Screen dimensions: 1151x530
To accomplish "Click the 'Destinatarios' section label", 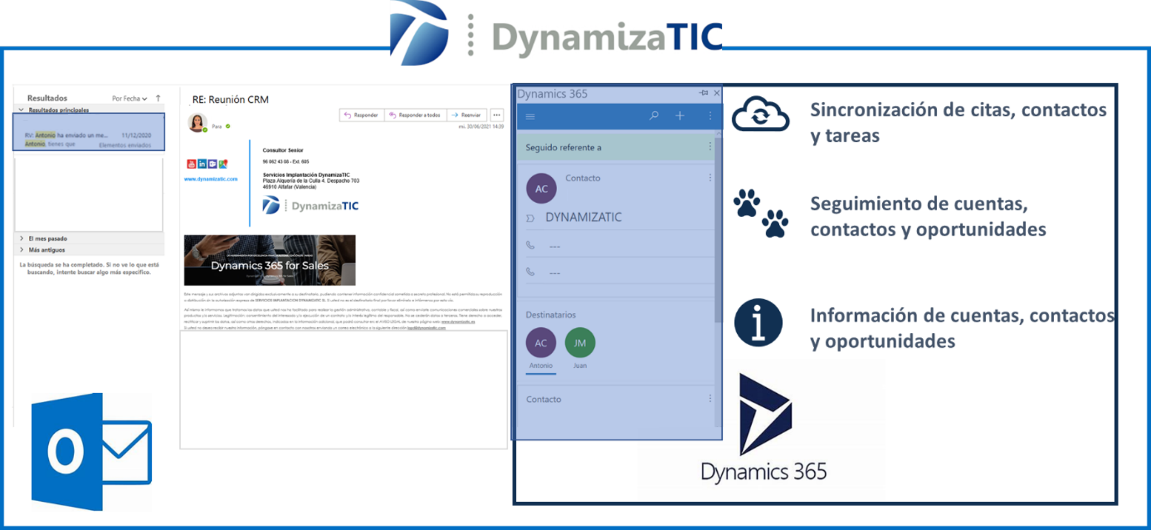I will 551,315.
